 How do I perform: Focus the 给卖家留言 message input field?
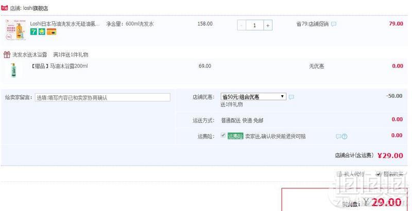click(x=102, y=97)
